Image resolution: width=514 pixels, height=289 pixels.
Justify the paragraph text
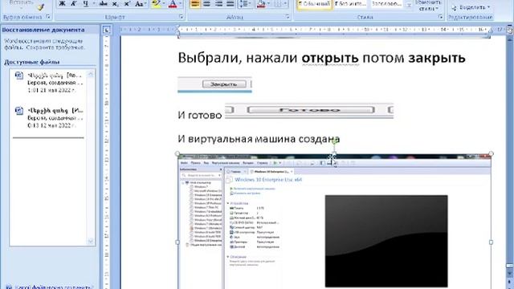pyautogui.click(x=230, y=3)
